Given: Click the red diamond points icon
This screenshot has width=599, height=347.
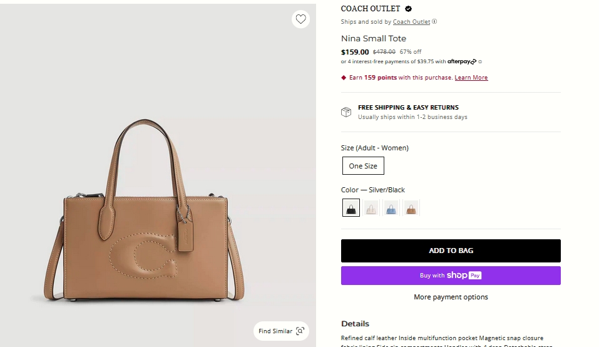Looking at the screenshot, I should click(x=344, y=78).
